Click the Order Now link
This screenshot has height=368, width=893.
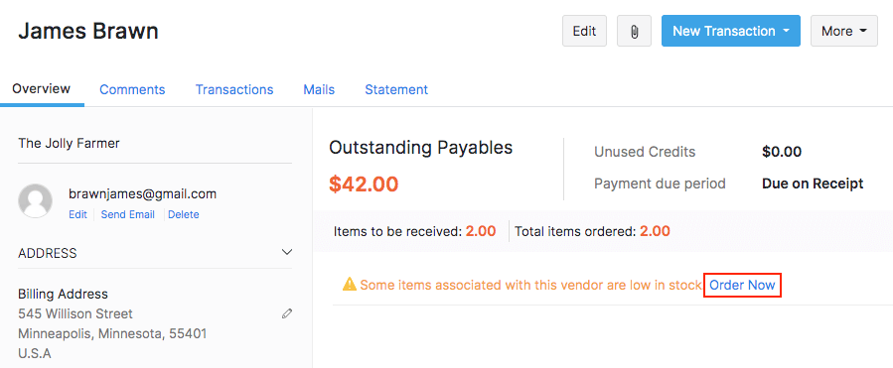tap(742, 285)
